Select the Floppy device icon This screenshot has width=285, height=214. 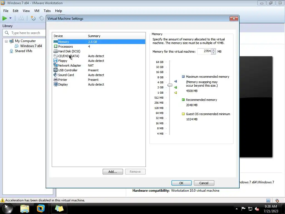click(x=56, y=60)
